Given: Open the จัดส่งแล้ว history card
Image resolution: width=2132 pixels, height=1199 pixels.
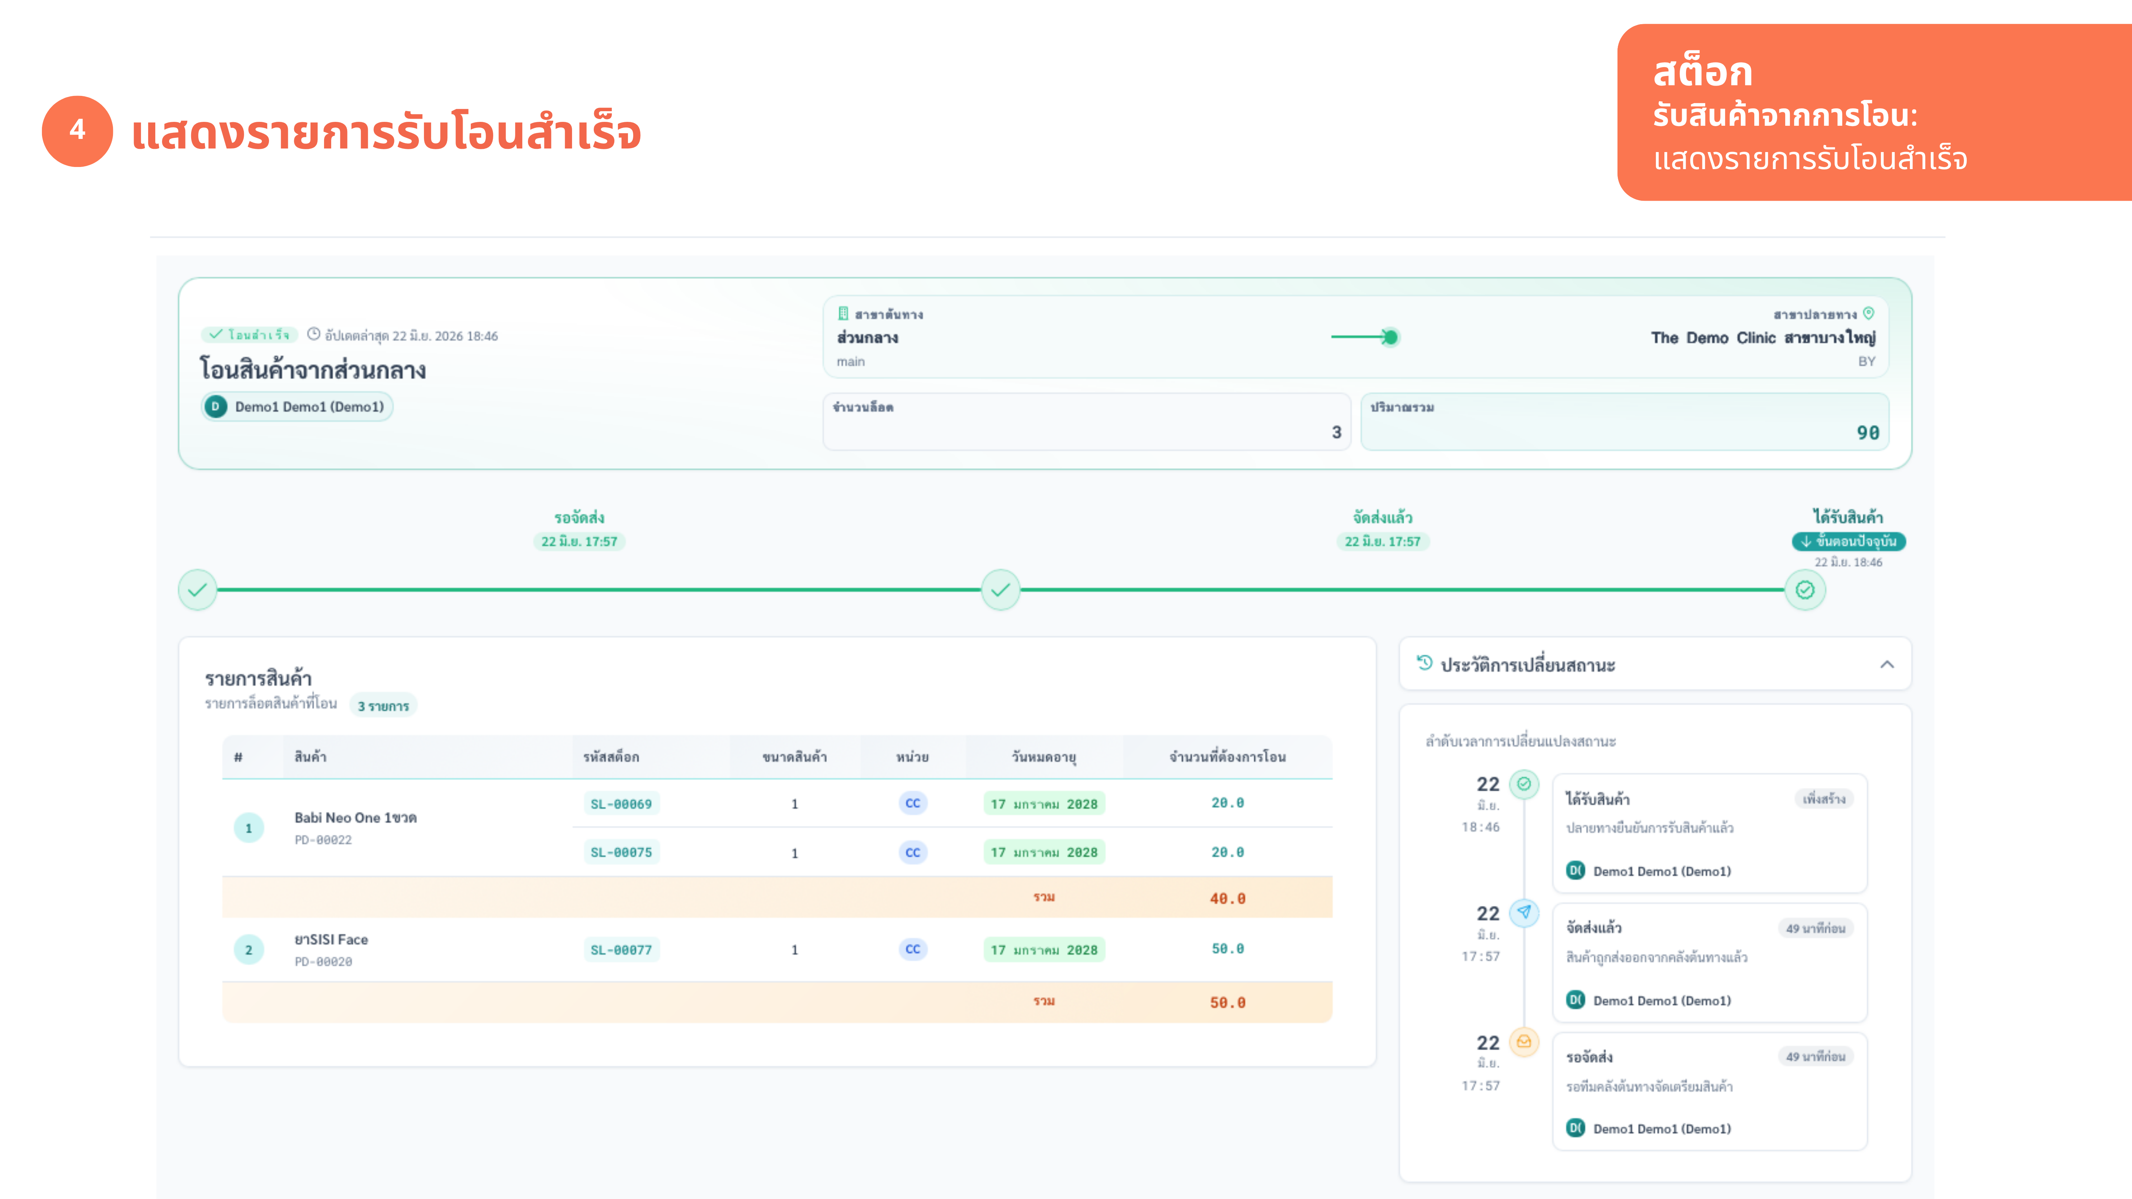Looking at the screenshot, I should [x=1709, y=962].
